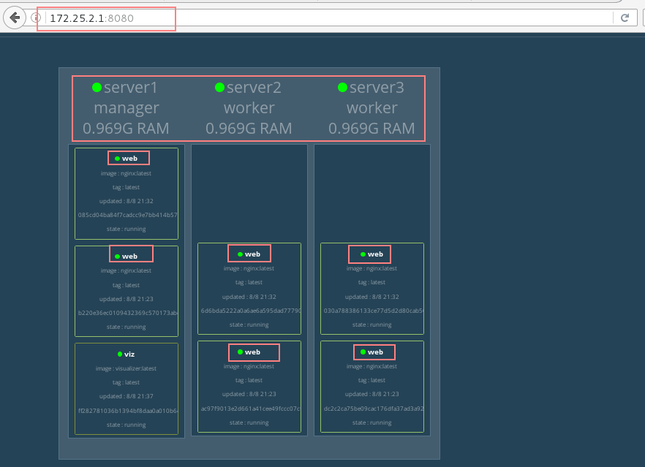Click the green dot in server2's upper web card
The height and width of the screenshot is (467, 645).
pos(240,254)
